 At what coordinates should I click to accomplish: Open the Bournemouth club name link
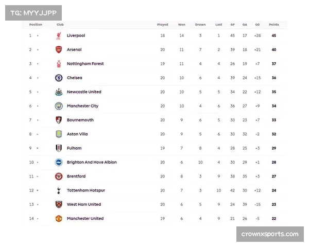point(80,120)
